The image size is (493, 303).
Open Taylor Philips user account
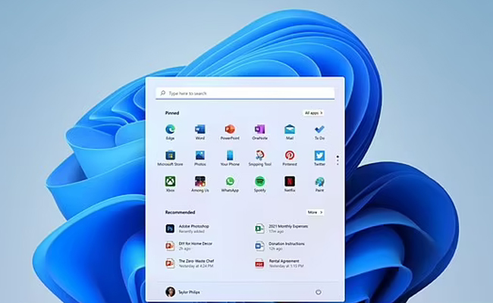coord(183,292)
